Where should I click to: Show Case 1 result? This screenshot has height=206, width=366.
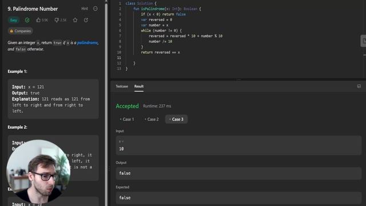point(127,120)
